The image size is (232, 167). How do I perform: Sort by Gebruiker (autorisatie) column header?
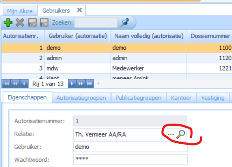[77, 36]
